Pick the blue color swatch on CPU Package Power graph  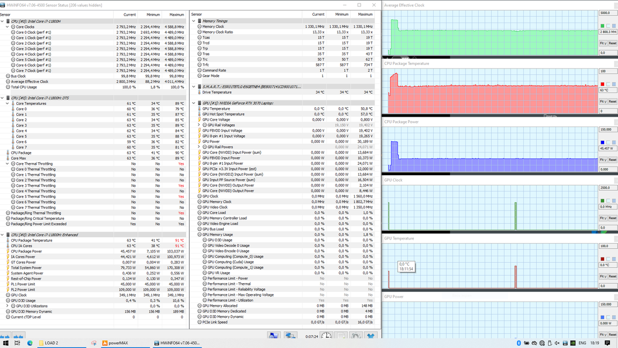click(x=602, y=143)
